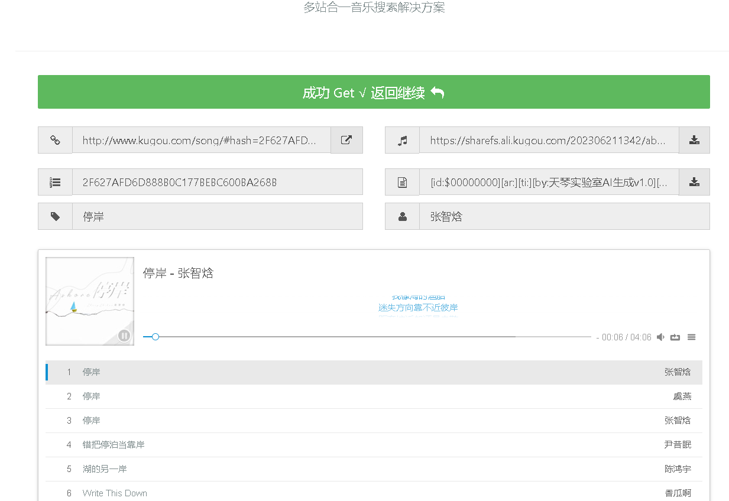Click the tag icon beside the song title 停岸
The image size is (729, 501).
coord(55,216)
